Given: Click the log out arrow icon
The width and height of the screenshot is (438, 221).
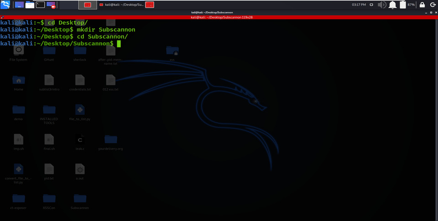Looking at the screenshot, I should point(433,5).
